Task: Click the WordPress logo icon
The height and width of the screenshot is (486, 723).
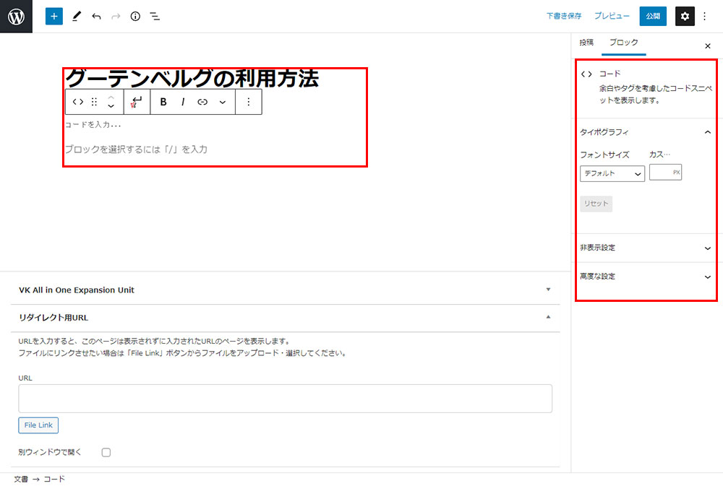Action: 16,16
